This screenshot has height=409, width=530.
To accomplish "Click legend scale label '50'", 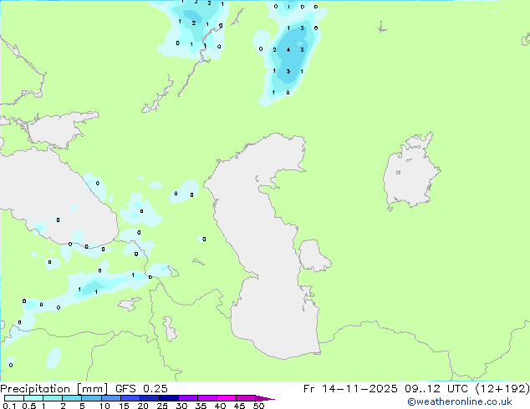I will [258, 406].
